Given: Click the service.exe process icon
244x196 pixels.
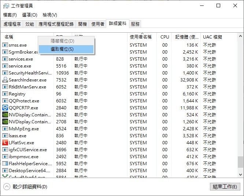Looking at the screenshot, I should [5, 66].
